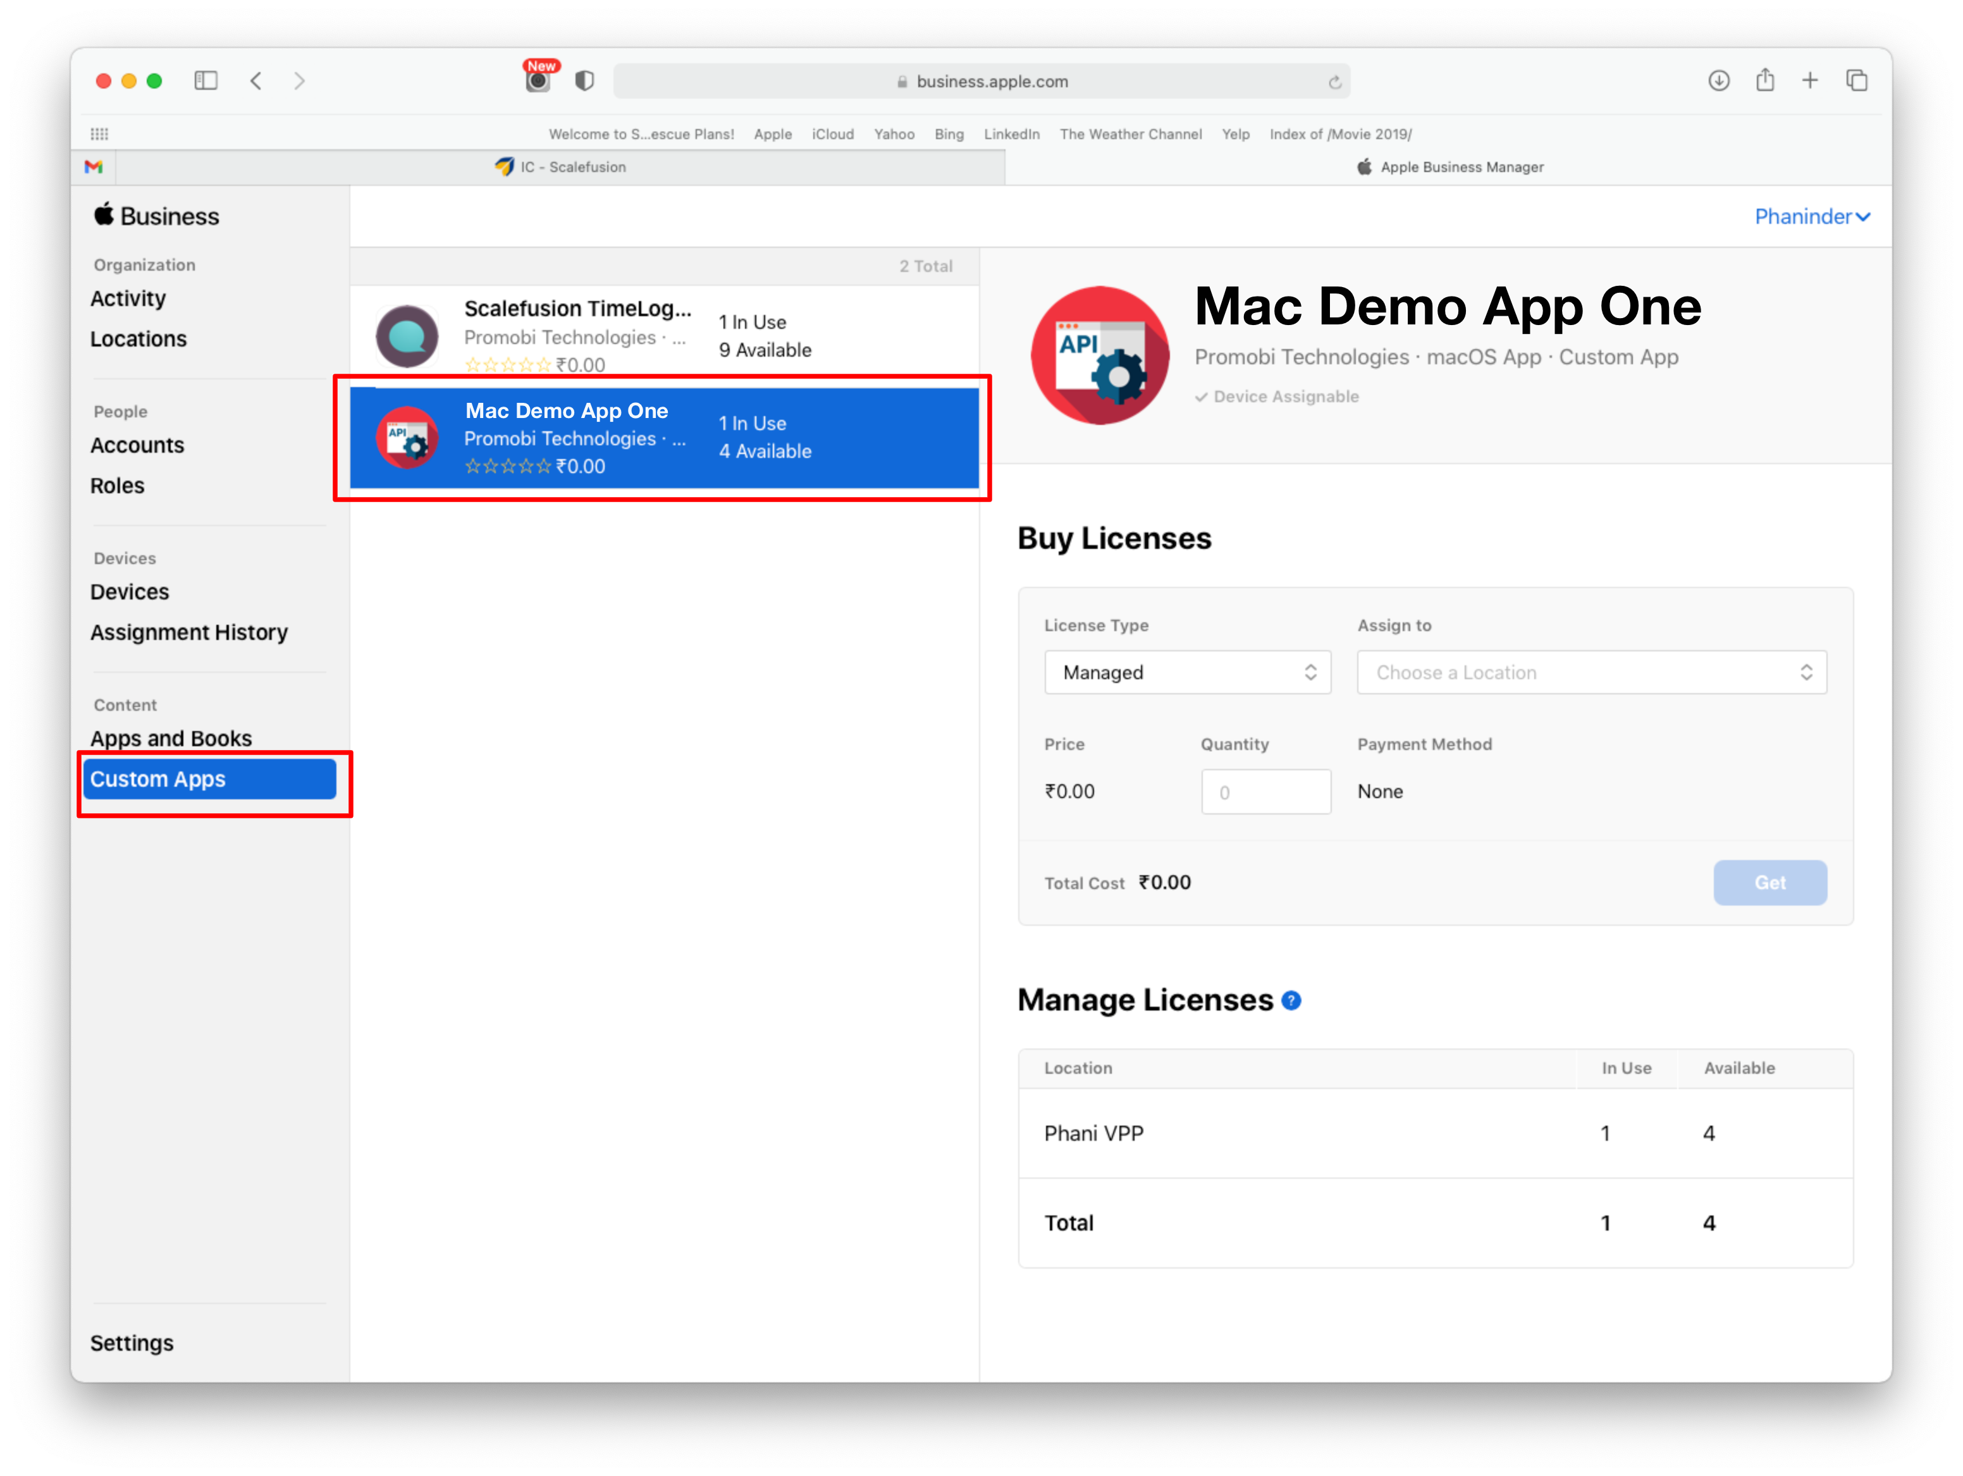Viewport: 1963px width, 1476px height.
Task: Open the Choose a Location dropdown
Action: click(1591, 672)
